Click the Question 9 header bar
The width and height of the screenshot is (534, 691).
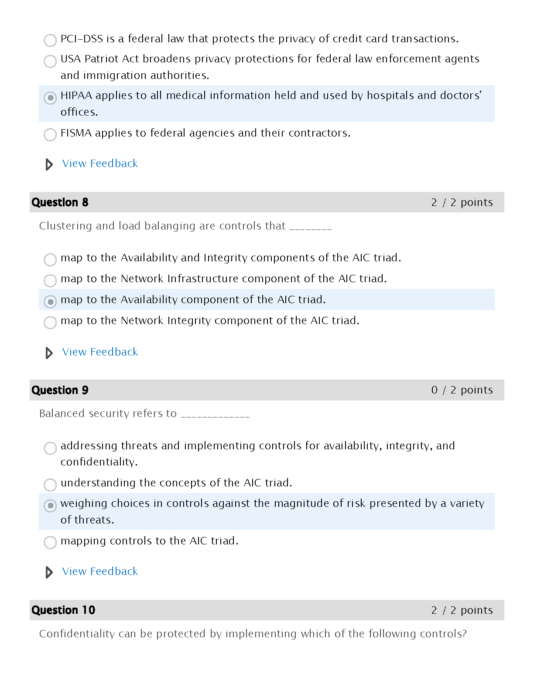click(267, 390)
